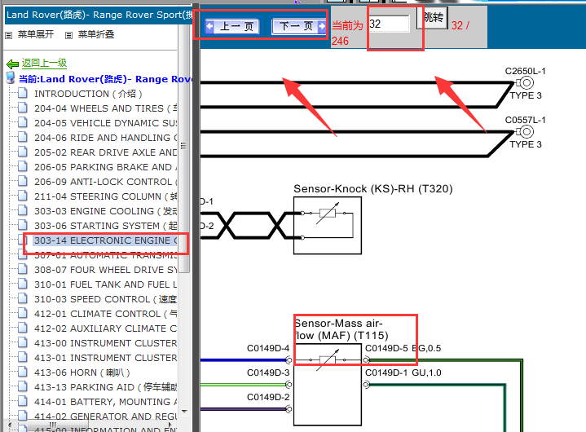
Task: Open 204-04 WHEELS AND TIRES item
Action: click(x=106, y=108)
